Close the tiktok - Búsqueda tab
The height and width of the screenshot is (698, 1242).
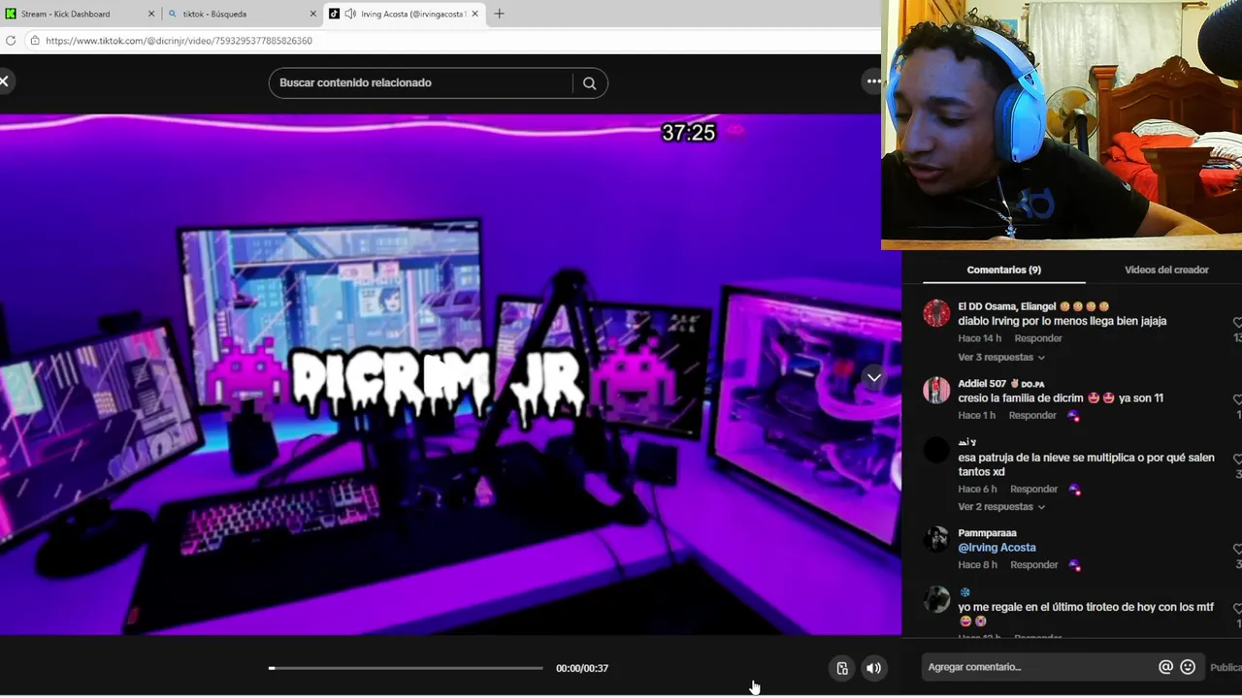tap(313, 14)
